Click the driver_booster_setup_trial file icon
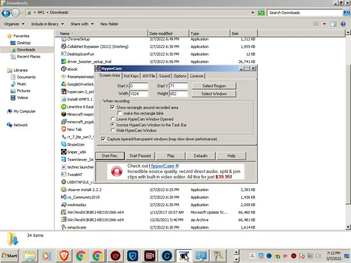Viewport: 351px width, 263px height. [63, 62]
